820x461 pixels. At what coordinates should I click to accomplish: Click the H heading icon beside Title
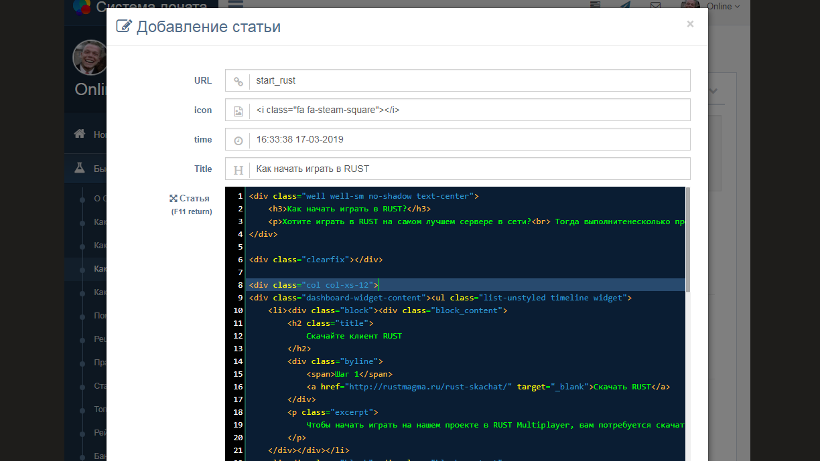click(238, 170)
